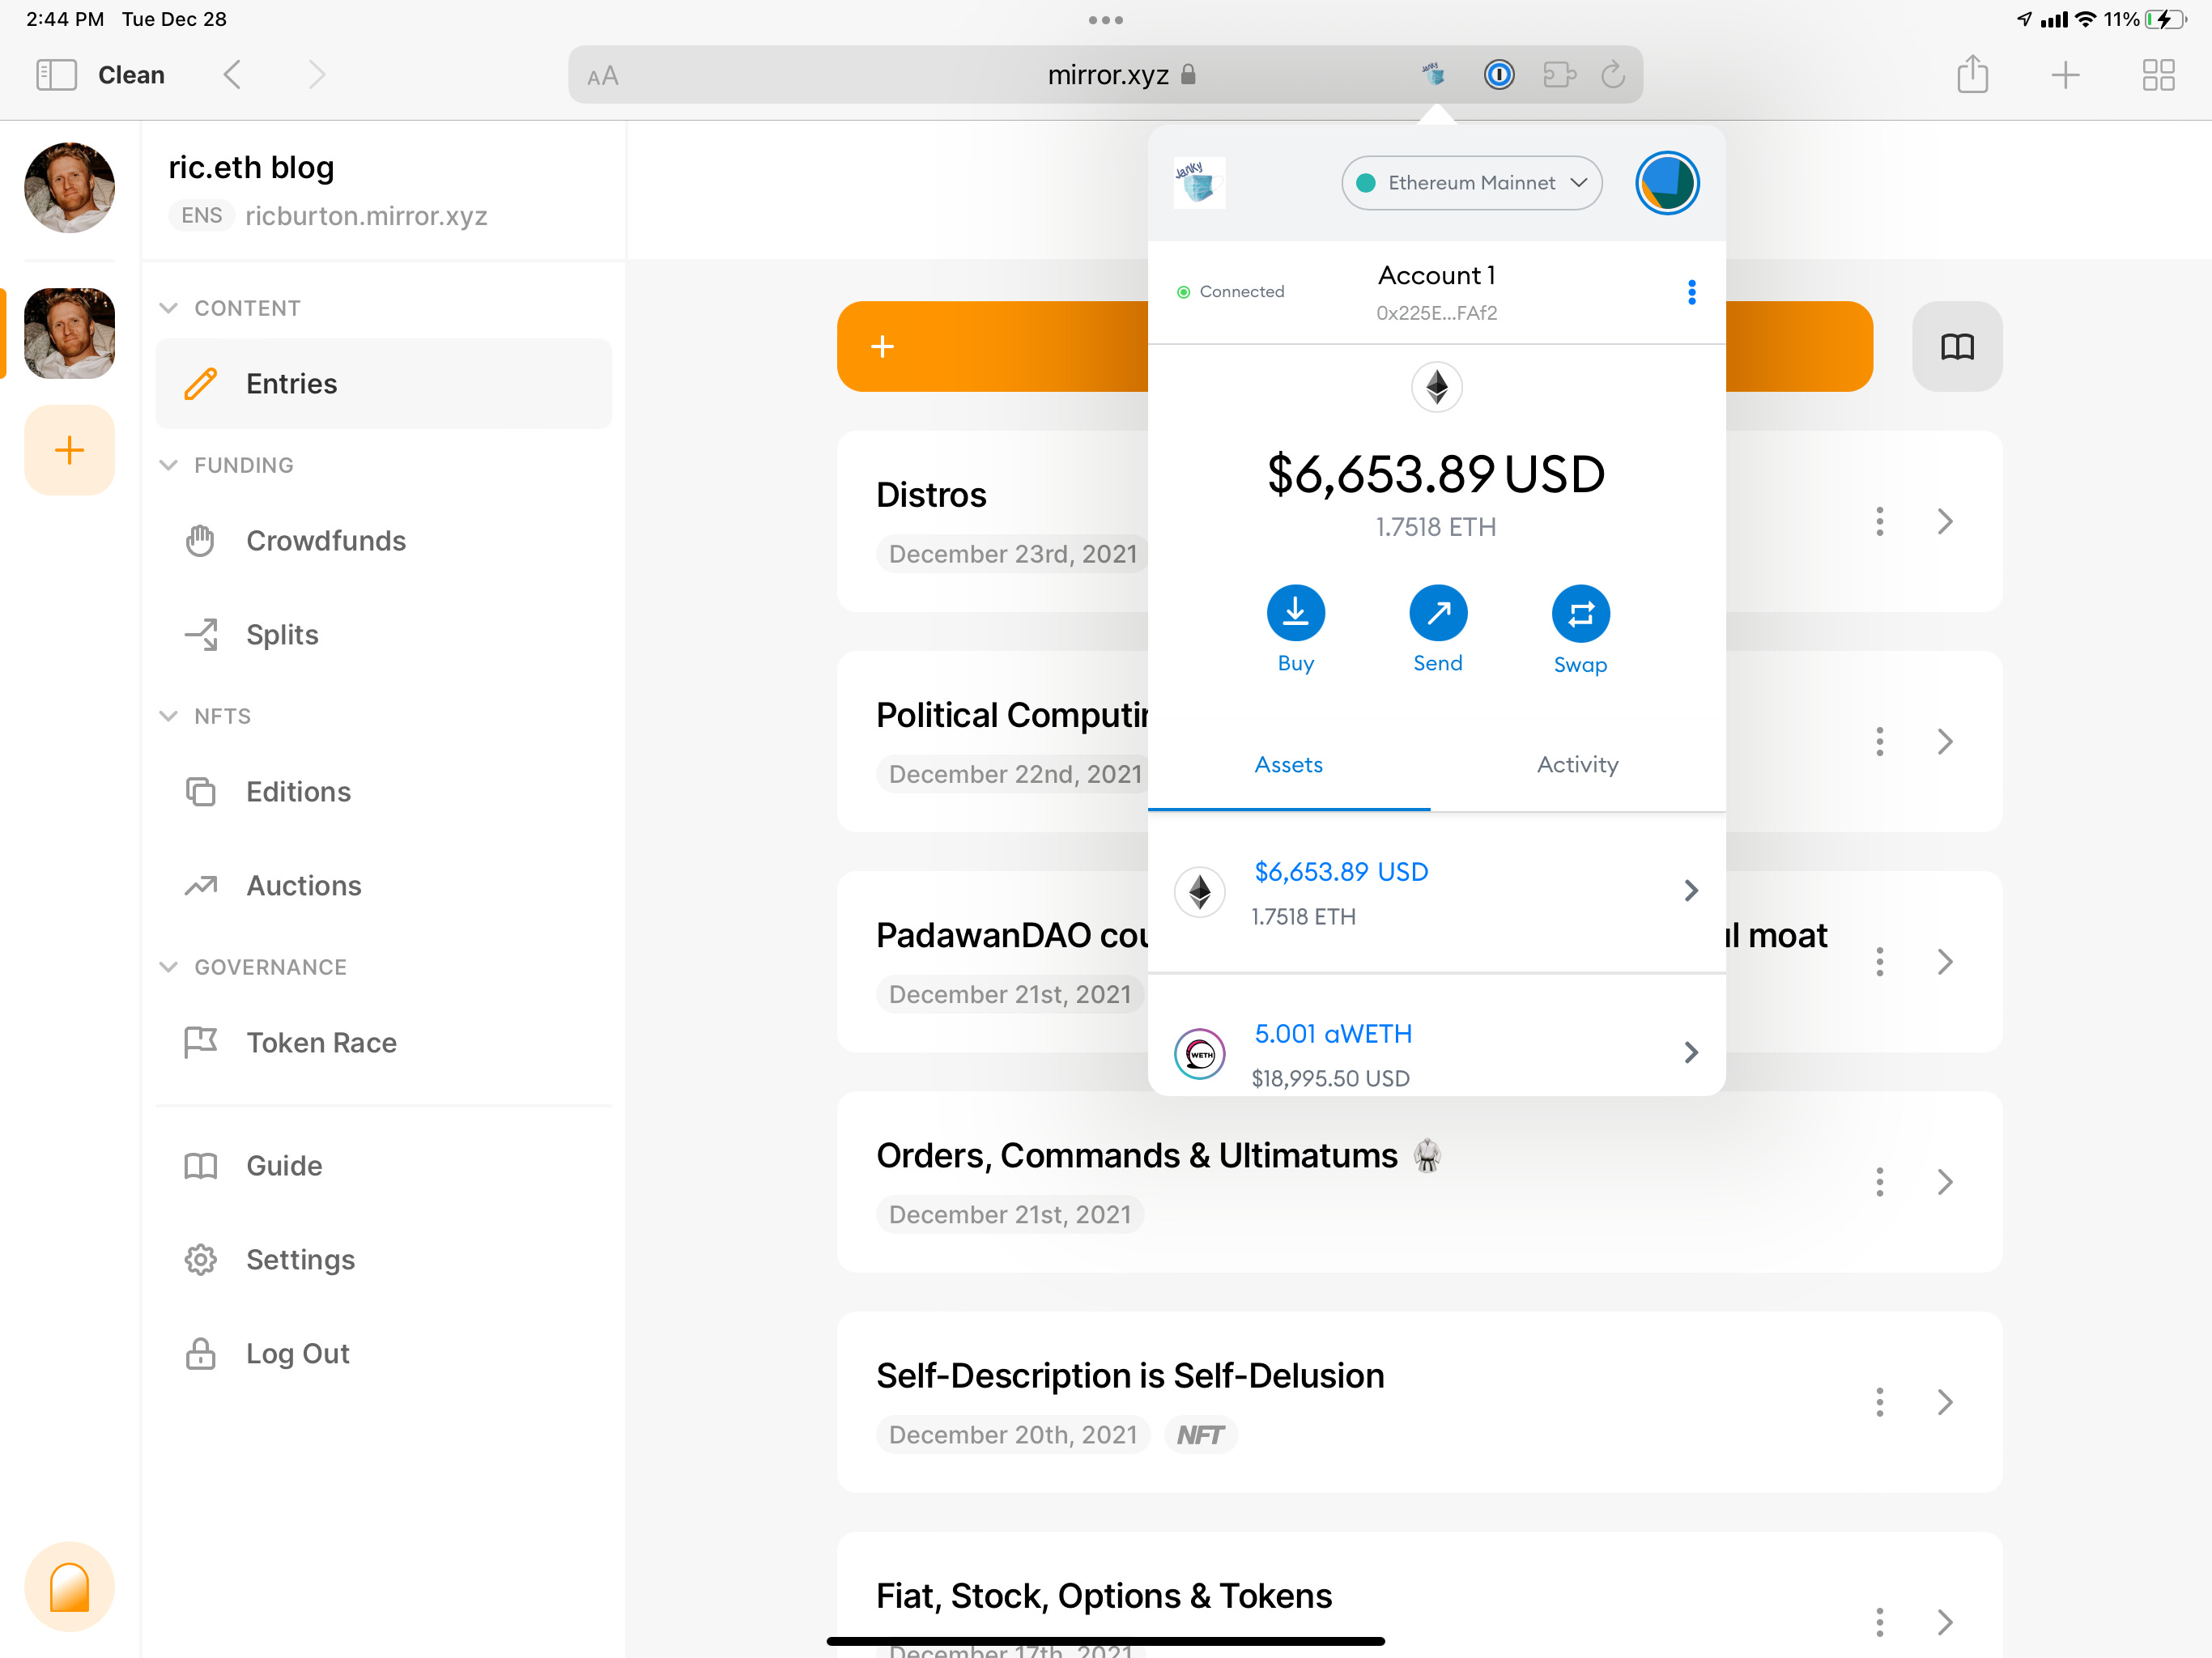Screen dimensions: 2212x1658
Task: Open options menu for Orders, Commands & Ultimatums
Action: click(1879, 1181)
